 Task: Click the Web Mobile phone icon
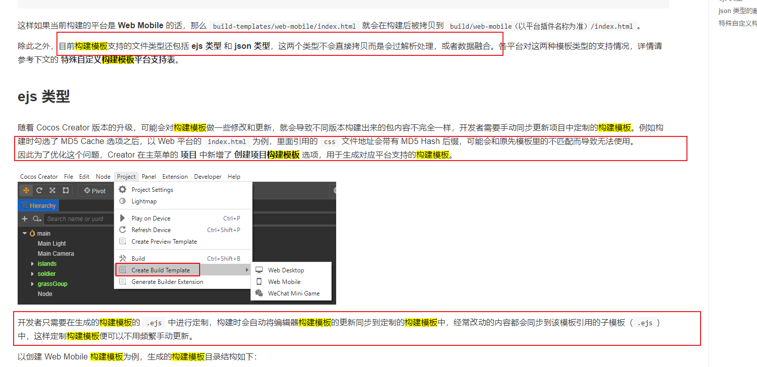[x=259, y=282]
